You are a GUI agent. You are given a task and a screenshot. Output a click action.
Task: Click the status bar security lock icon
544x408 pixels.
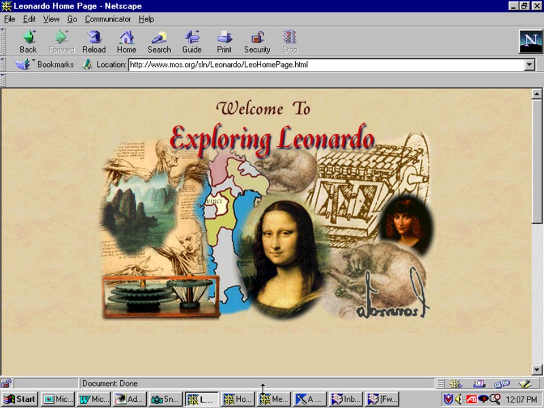pos(6,384)
